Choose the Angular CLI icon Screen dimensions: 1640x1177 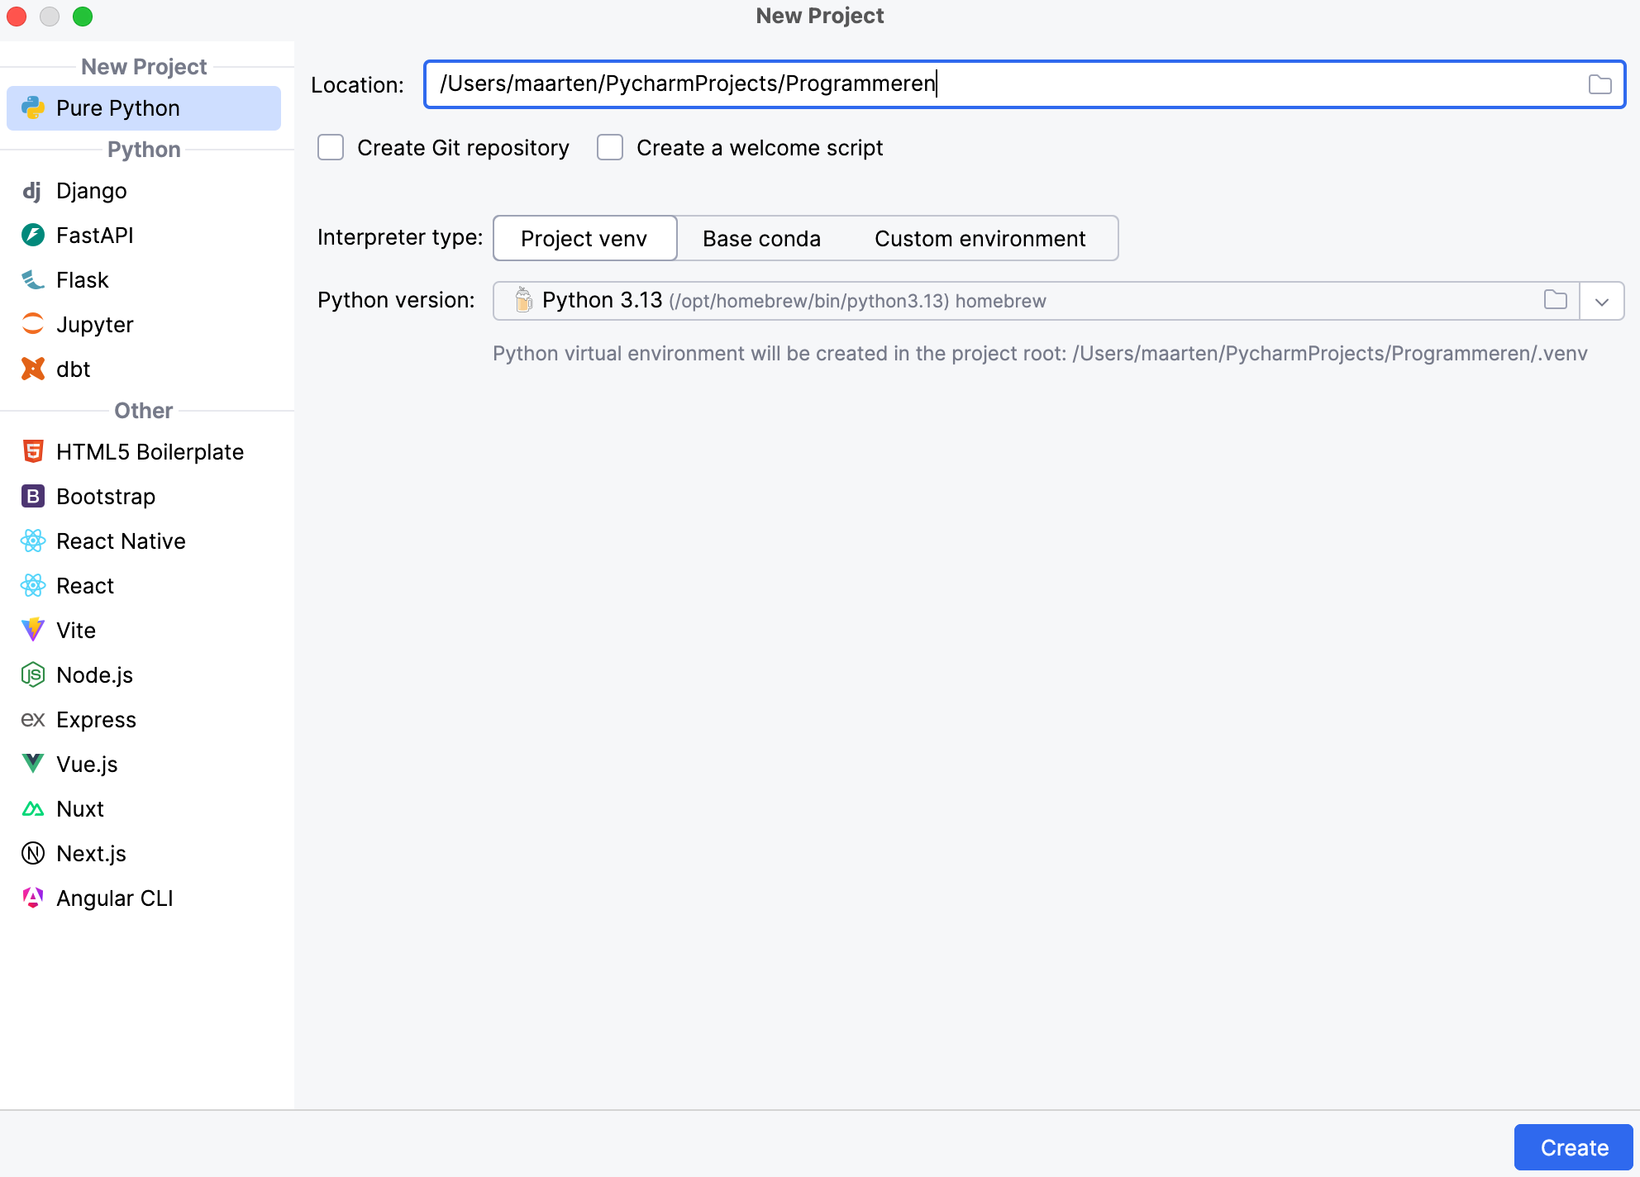32,898
